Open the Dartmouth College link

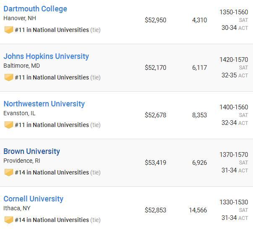click(35, 9)
